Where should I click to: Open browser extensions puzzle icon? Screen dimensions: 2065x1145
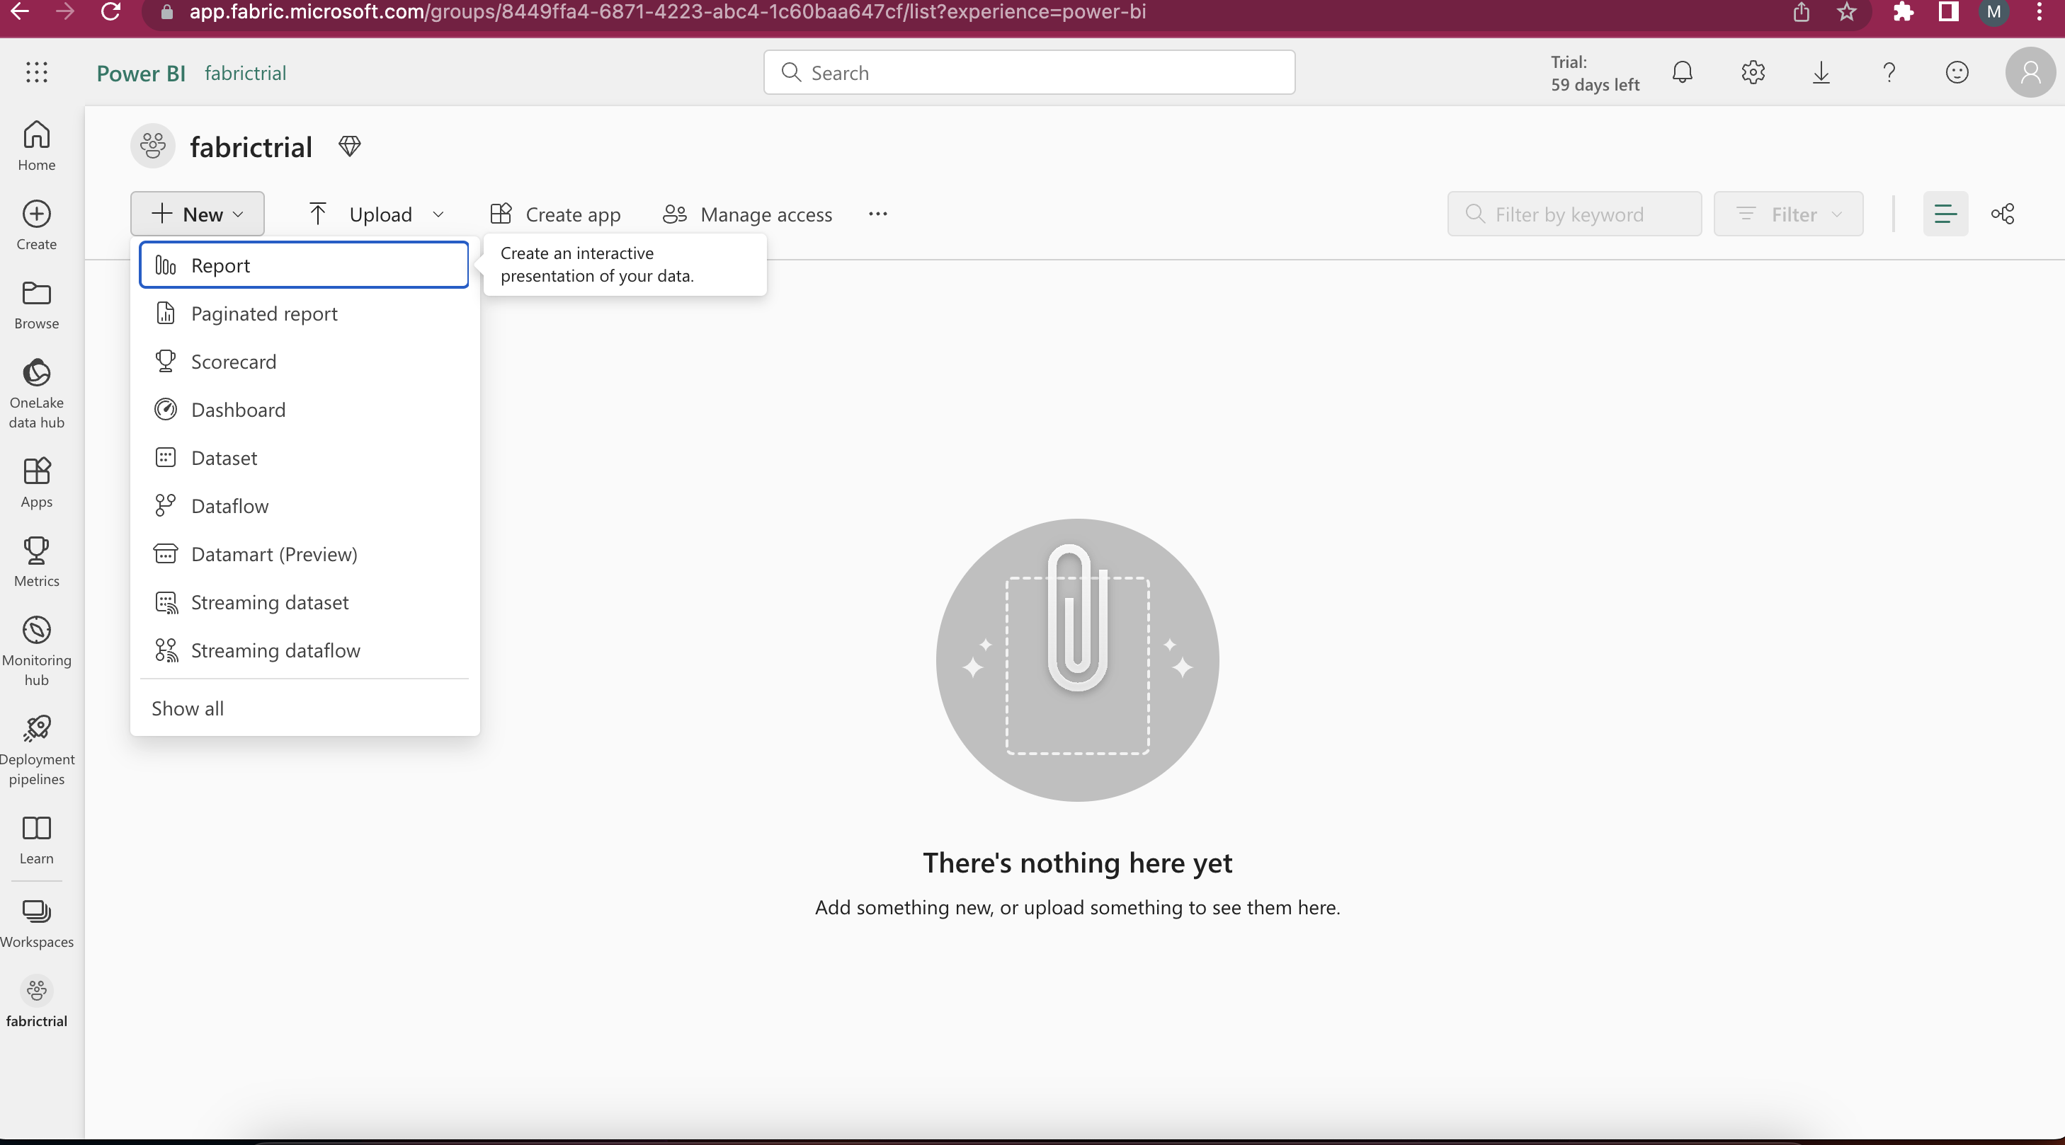1903,12
